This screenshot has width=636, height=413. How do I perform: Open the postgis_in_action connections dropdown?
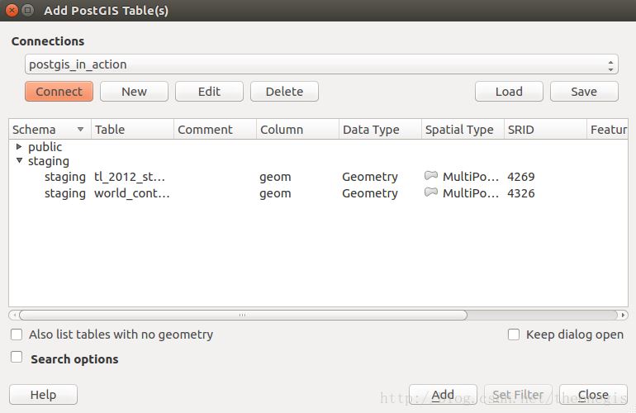[x=321, y=64]
